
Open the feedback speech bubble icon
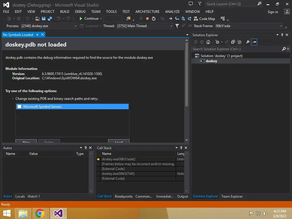(191, 4)
